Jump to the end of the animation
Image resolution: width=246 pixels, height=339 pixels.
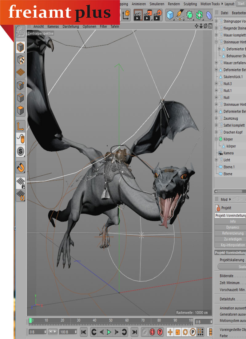134,332
